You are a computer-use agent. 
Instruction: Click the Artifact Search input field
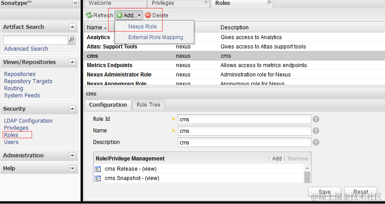pos(35,40)
